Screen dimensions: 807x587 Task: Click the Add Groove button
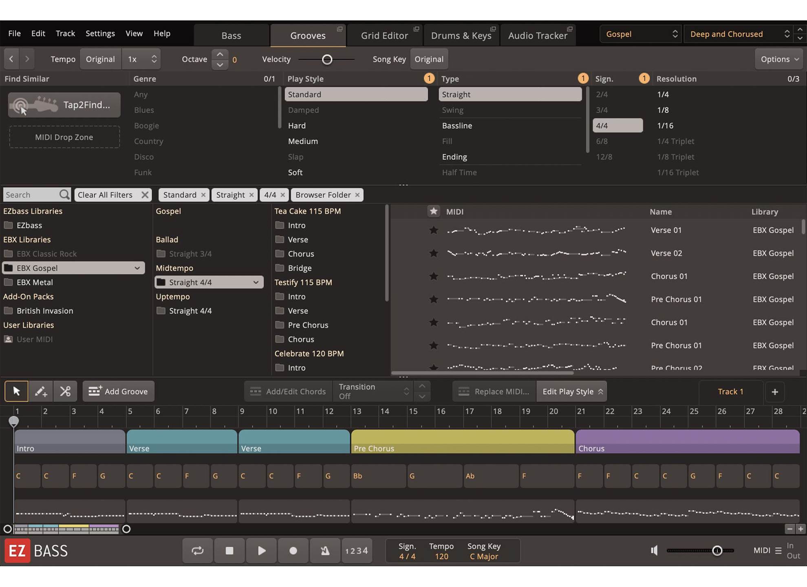pos(118,391)
